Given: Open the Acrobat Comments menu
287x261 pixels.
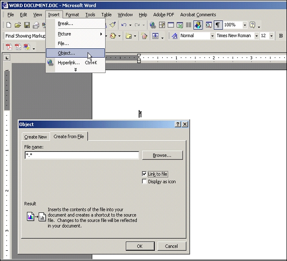Looking at the screenshot, I should [x=198, y=15].
